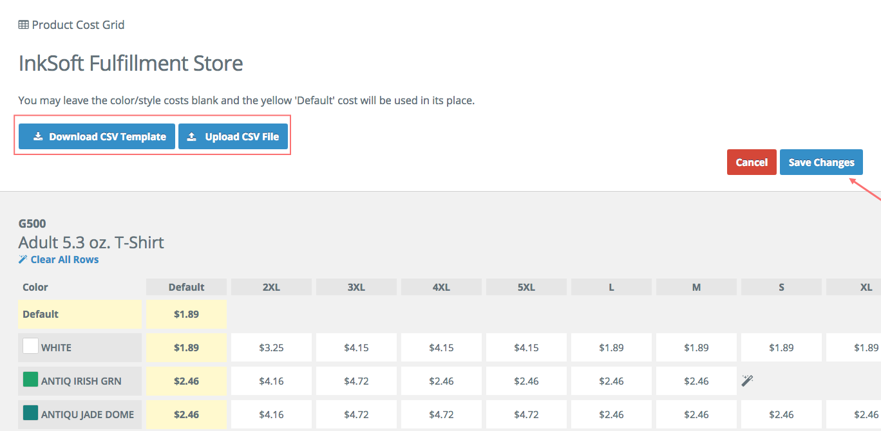
Task: Download the CSV Template
Action: coord(96,136)
